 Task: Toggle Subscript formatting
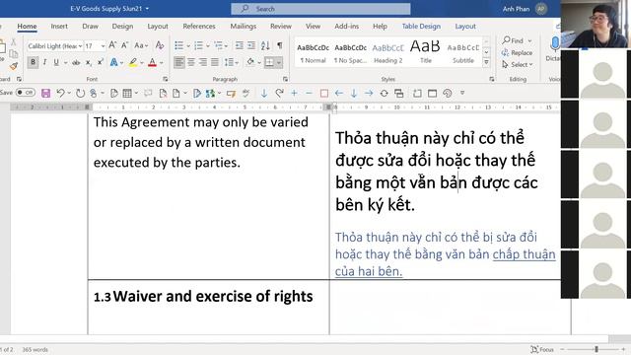pyautogui.click(x=88, y=62)
